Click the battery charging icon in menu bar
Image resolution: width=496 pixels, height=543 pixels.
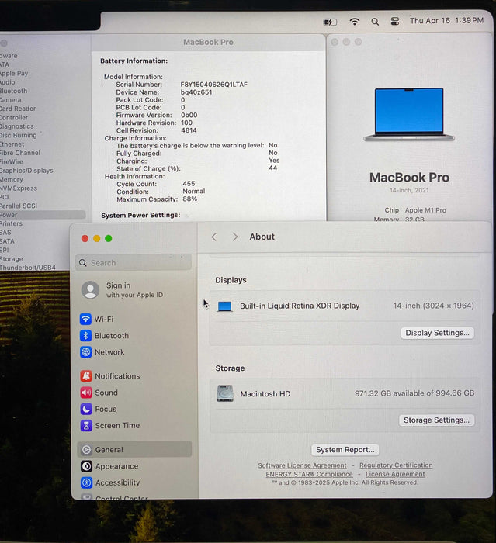click(x=331, y=22)
